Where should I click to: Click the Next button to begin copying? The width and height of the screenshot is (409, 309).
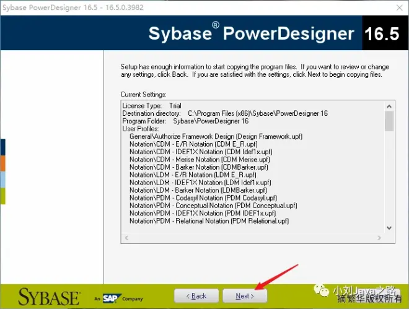pos(245,296)
